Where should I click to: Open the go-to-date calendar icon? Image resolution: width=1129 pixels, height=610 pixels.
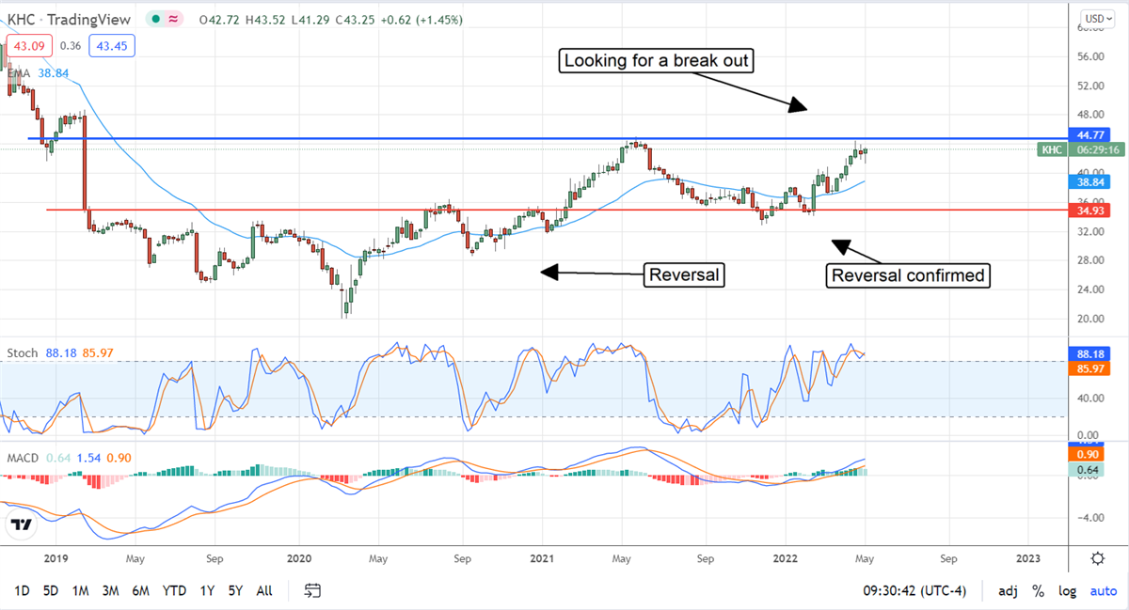click(x=313, y=590)
